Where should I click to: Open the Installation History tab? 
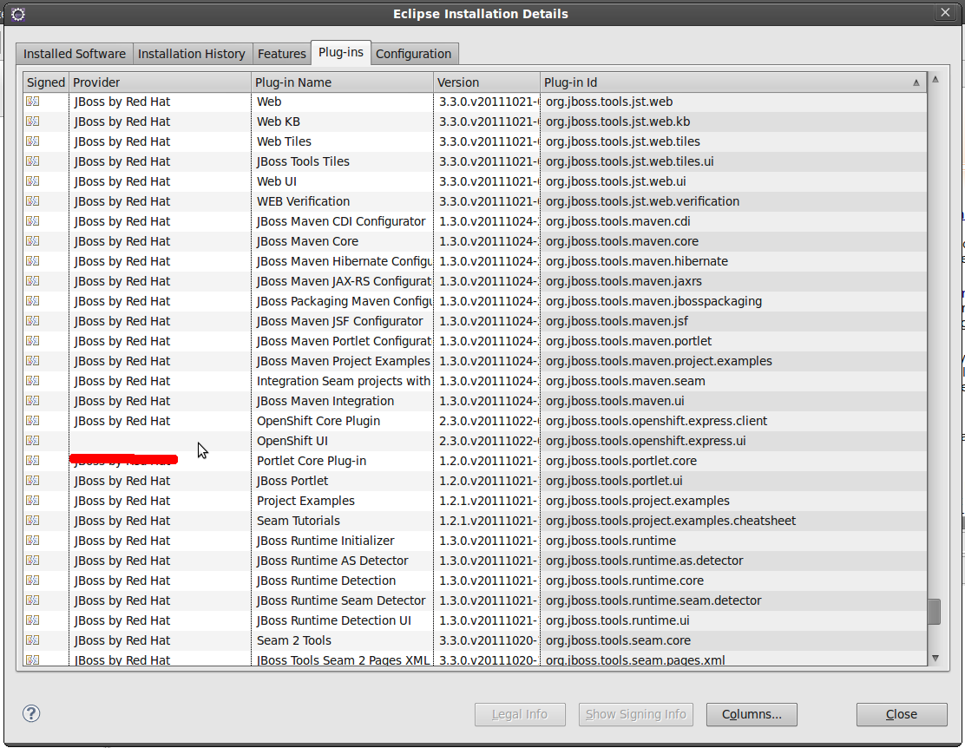pyautogui.click(x=192, y=54)
